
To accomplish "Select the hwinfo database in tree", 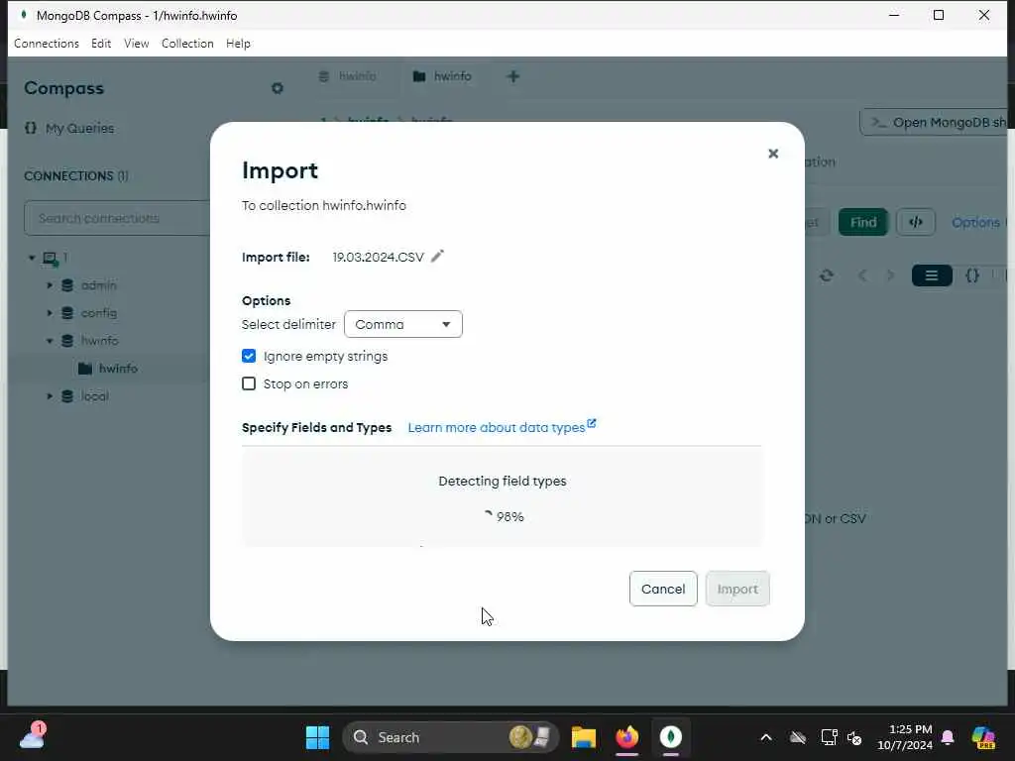I will click(x=99, y=341).
